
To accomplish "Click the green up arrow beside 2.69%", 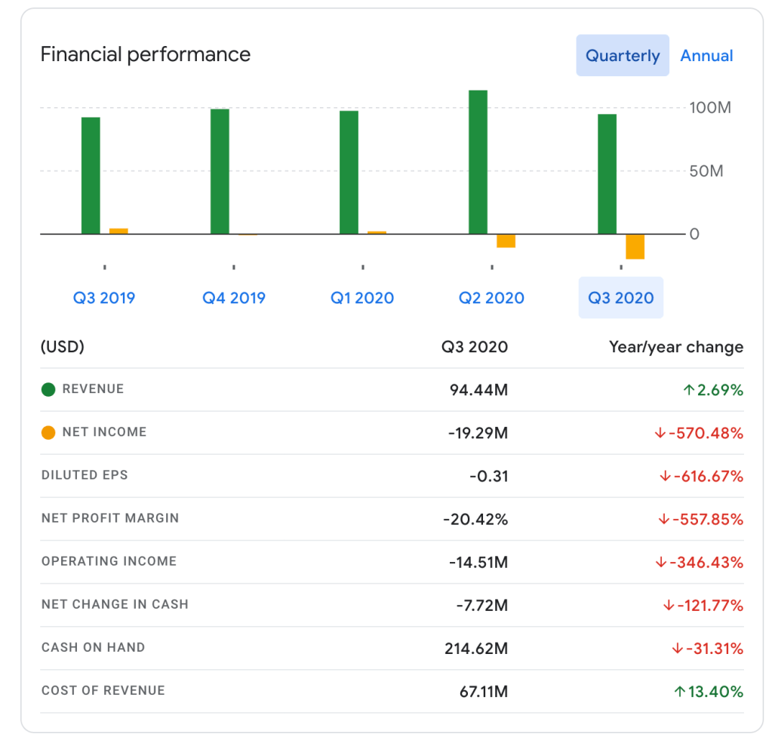I will (x=687, y=390).
